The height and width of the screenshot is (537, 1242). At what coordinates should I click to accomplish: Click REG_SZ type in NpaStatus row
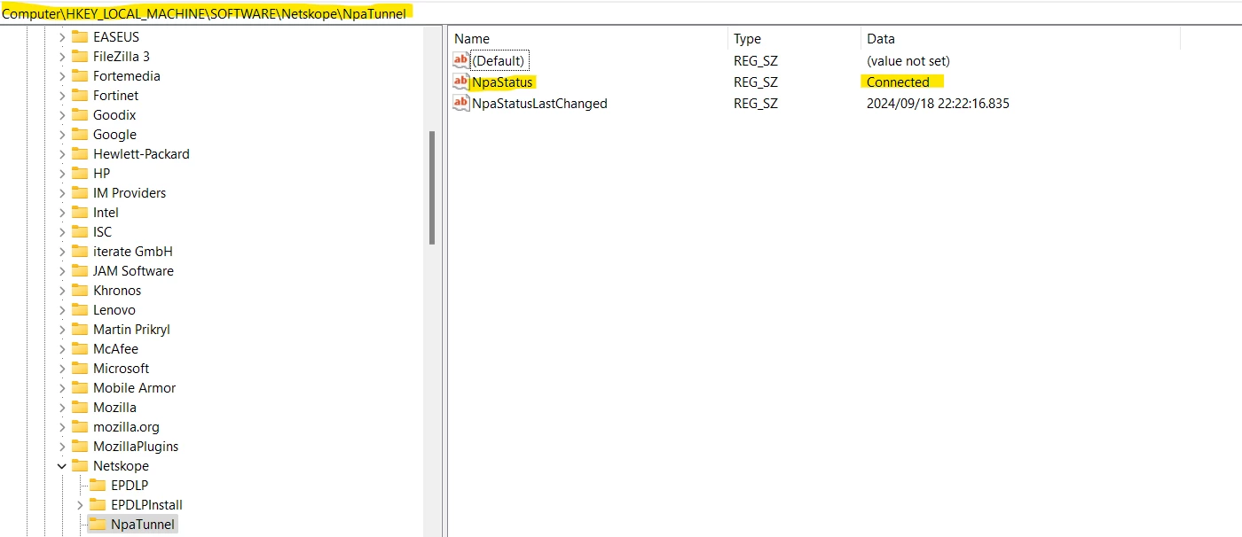tap(755, 82)
